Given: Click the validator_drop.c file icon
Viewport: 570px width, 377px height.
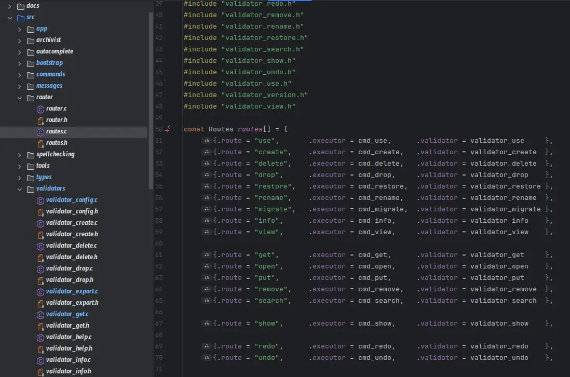Looking at the screenshot, I should 40,268.
